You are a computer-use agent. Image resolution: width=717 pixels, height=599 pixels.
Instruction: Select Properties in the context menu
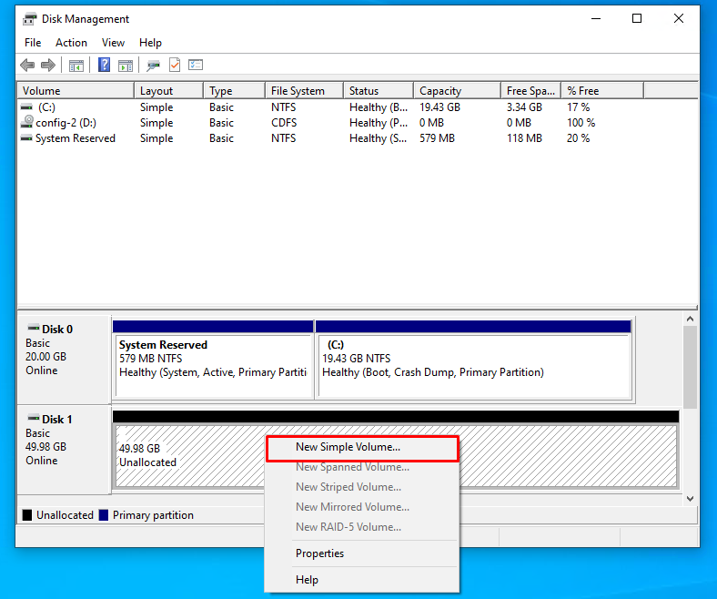click(x=319, y=553)
